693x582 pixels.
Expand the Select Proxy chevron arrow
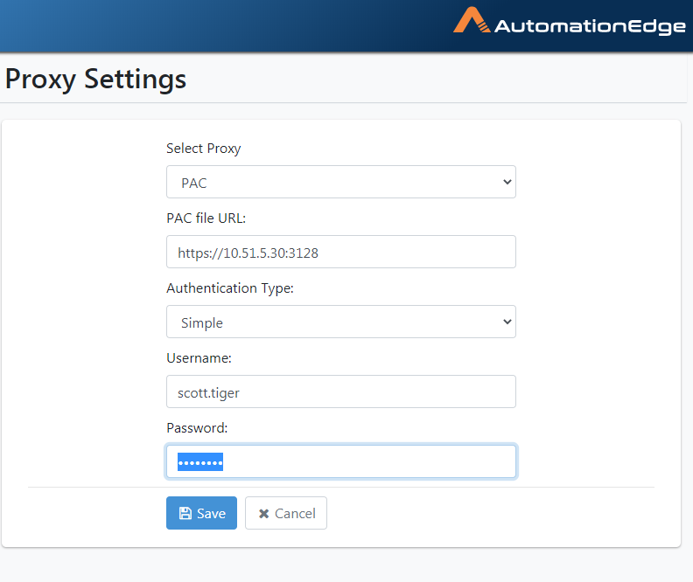click(507, 182)
